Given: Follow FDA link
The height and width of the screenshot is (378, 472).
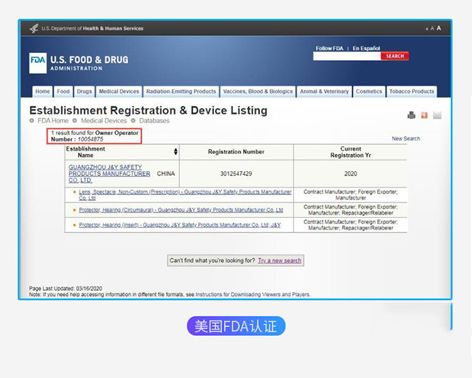Looking at the screenshot, I should pos(329,48).
